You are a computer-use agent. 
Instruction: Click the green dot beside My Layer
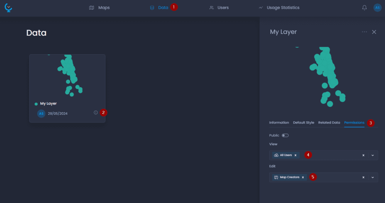pyautogui.click(x=36, y=104)
